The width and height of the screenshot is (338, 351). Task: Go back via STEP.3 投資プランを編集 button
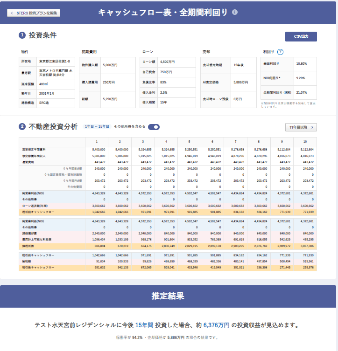34,13
